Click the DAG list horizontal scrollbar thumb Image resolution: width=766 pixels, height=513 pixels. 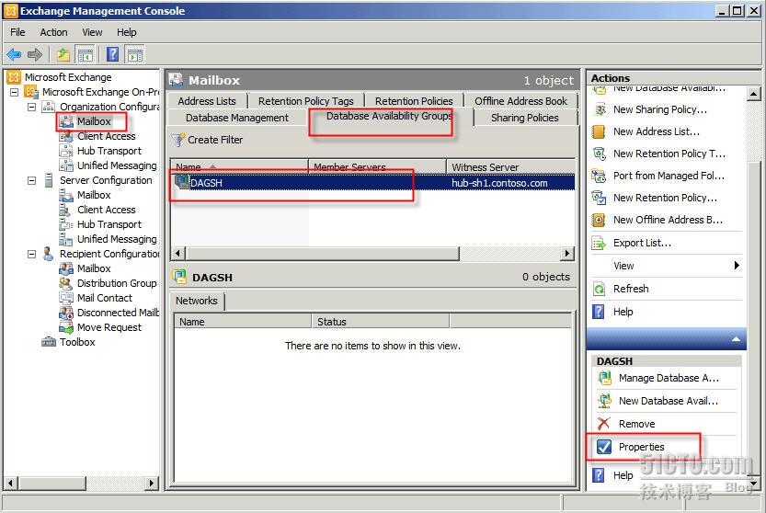coord(322,254)
